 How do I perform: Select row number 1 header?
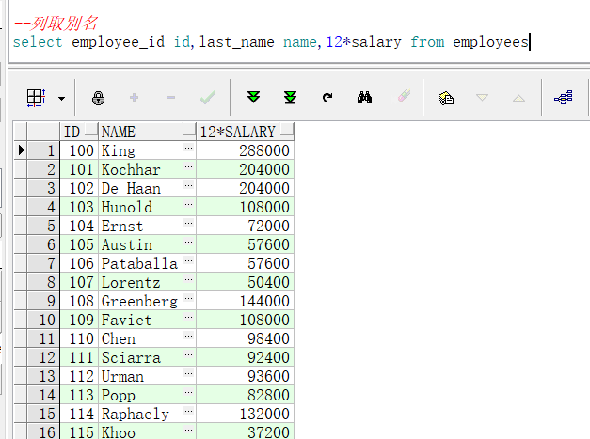(x=43, y=150)
